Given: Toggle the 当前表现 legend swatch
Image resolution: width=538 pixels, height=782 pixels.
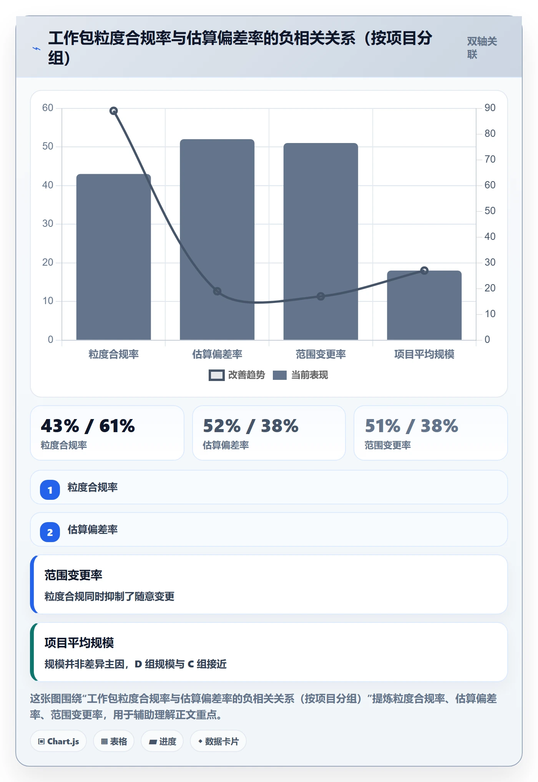Looking at the screenshot, I should coord(280,375).
